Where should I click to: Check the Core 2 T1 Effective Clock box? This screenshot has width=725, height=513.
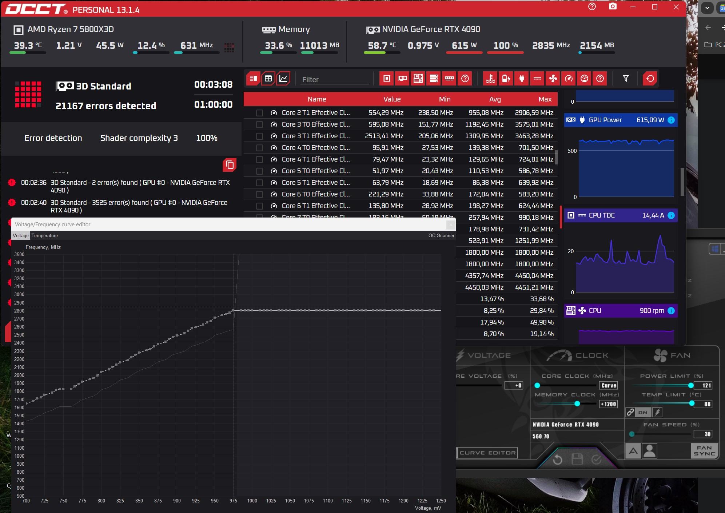[259, 113]
